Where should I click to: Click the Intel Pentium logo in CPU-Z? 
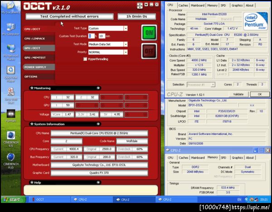pyautogui.click(x=255, y=21)
